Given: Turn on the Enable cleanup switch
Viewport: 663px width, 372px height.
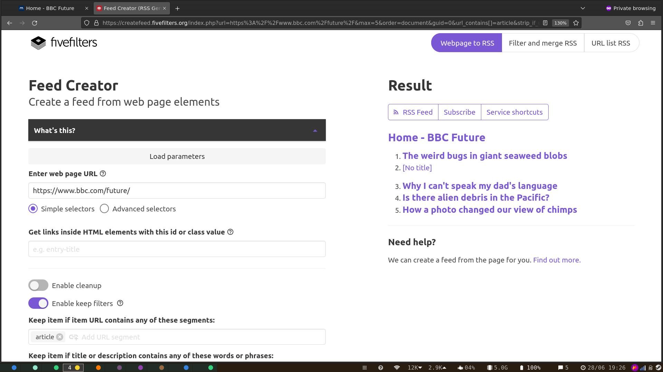Looking at the screenshot, I should (x=38, y=286).
